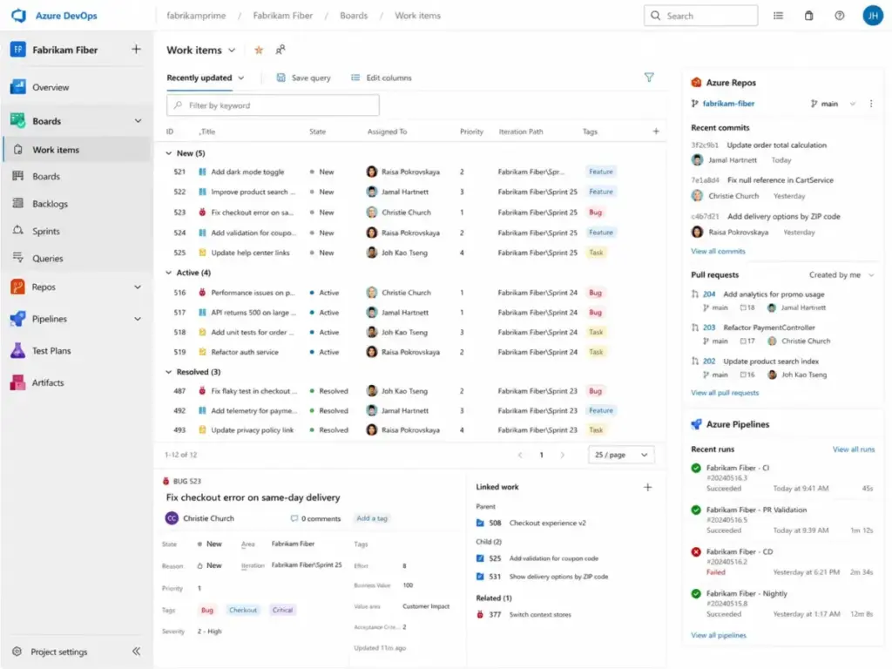Collapse the Resolved (3) group
This screenshot has height=669, width=892.
[x=168, y=371]
